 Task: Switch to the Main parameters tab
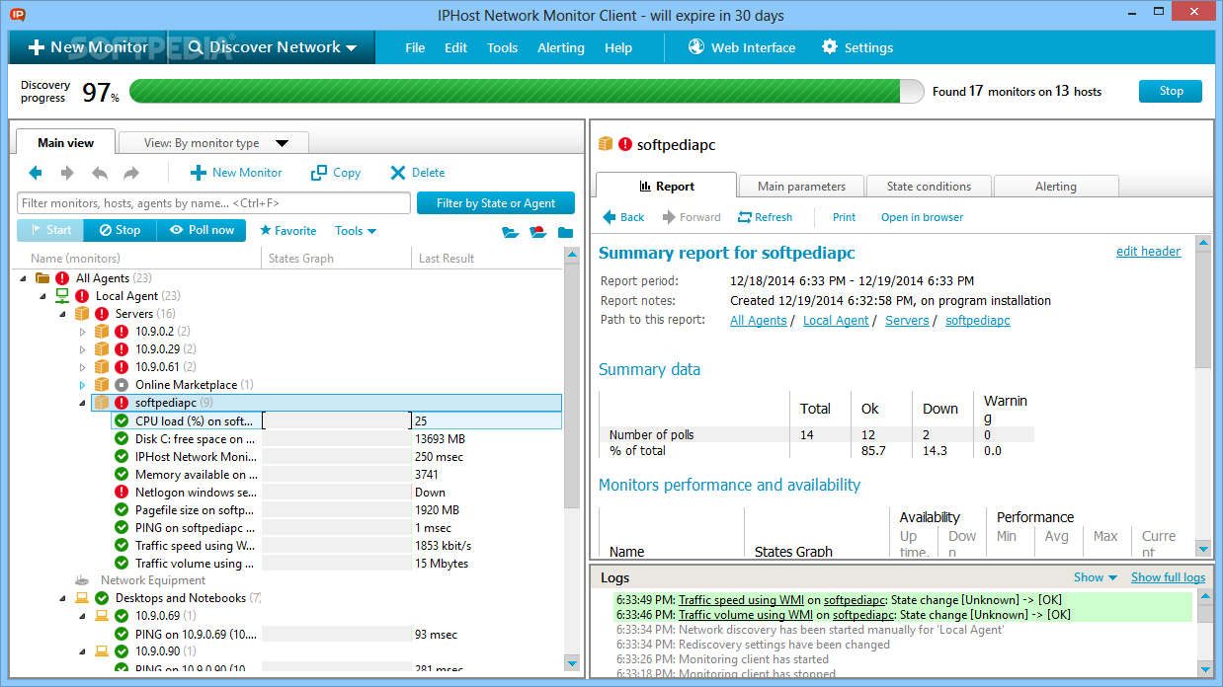[801, 186]
